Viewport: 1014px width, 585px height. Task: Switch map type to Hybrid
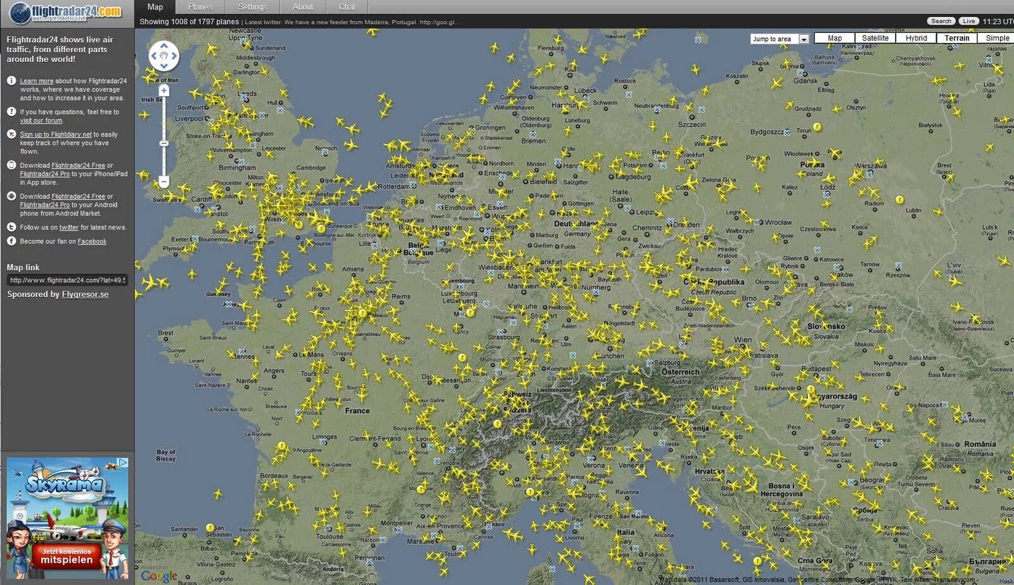pos(916,38)
